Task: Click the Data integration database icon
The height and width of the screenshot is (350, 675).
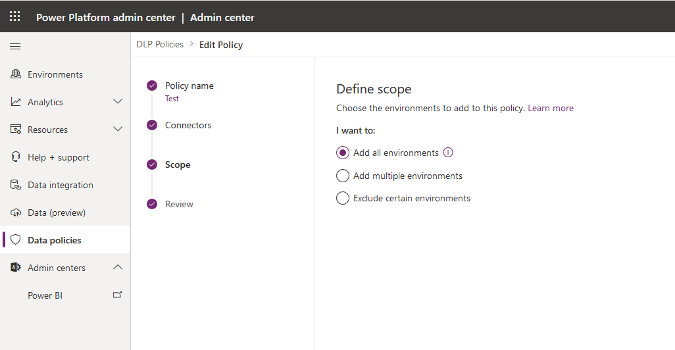Action: point(16,185)
